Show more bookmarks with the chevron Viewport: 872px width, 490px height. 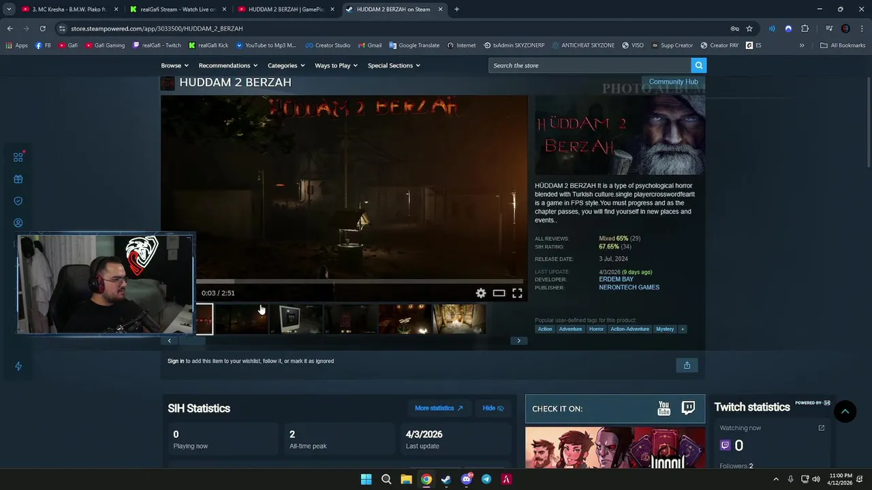pyautogui.click(x=802, y=46)
